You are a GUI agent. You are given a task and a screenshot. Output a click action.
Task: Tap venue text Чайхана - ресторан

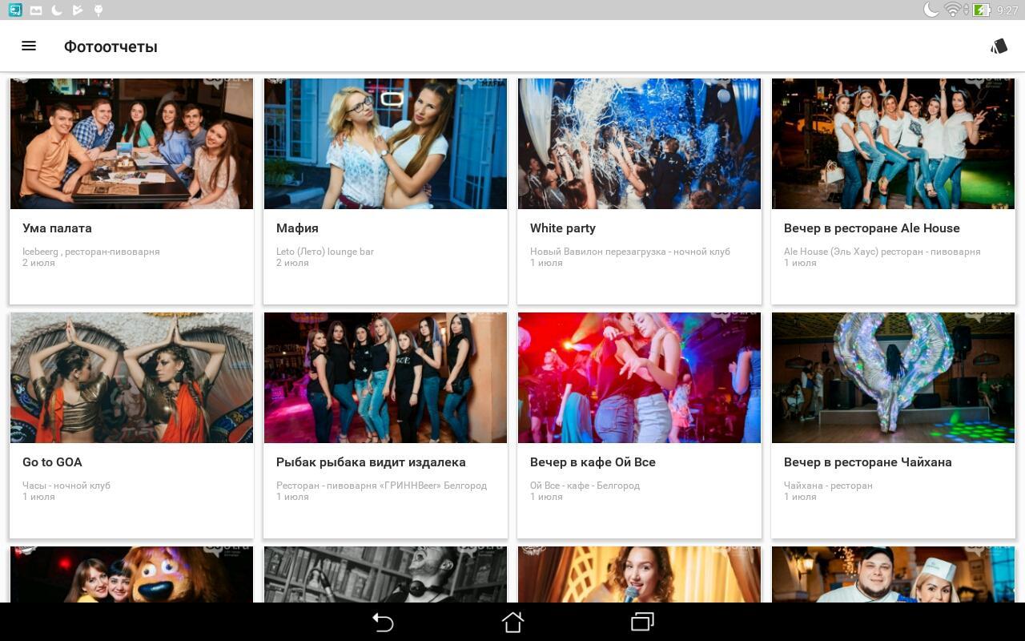[x=828, y=486]
